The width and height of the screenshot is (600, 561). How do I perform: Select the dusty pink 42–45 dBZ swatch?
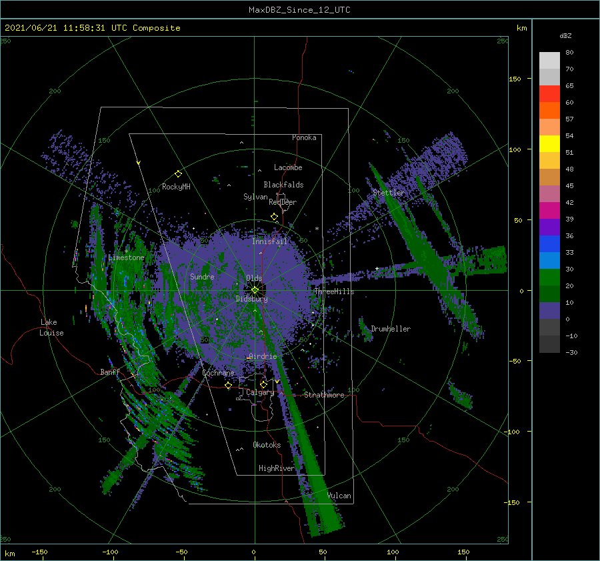coord(549,193)
